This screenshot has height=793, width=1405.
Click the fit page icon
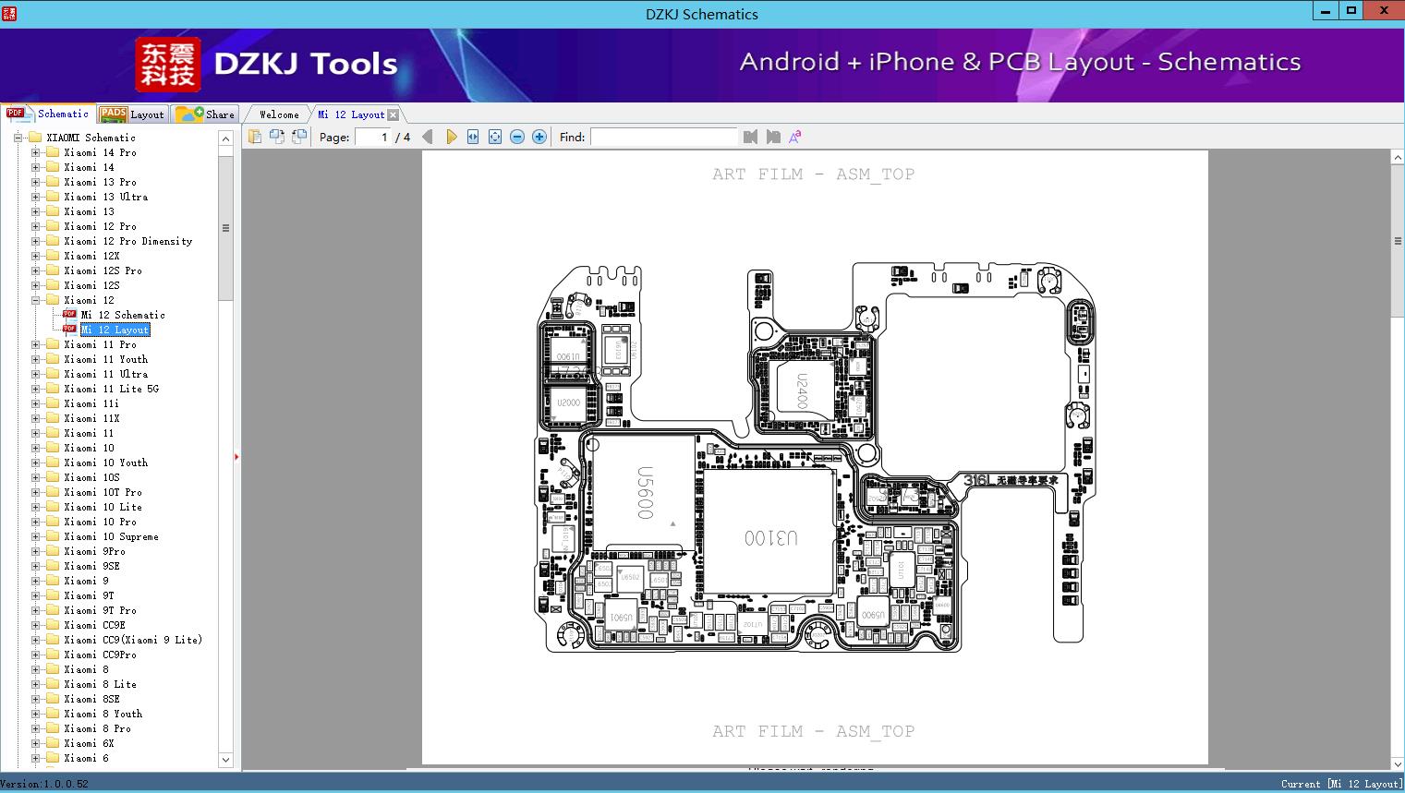495,137
